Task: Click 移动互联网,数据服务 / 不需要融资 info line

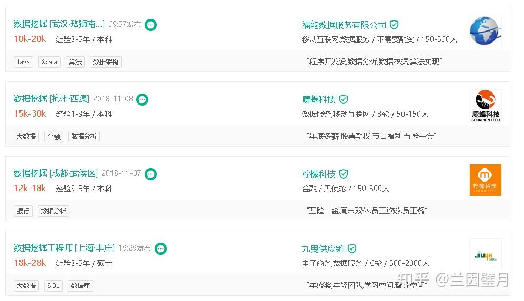Action: (x=379, y=39)
